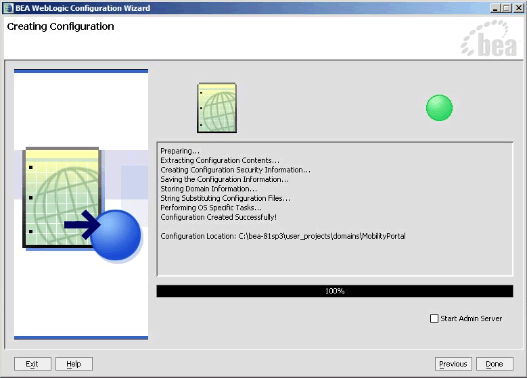Select the 'Preparing...' log line
The image size is (527, 378).
pyautogui.click(x=180, y=151)
